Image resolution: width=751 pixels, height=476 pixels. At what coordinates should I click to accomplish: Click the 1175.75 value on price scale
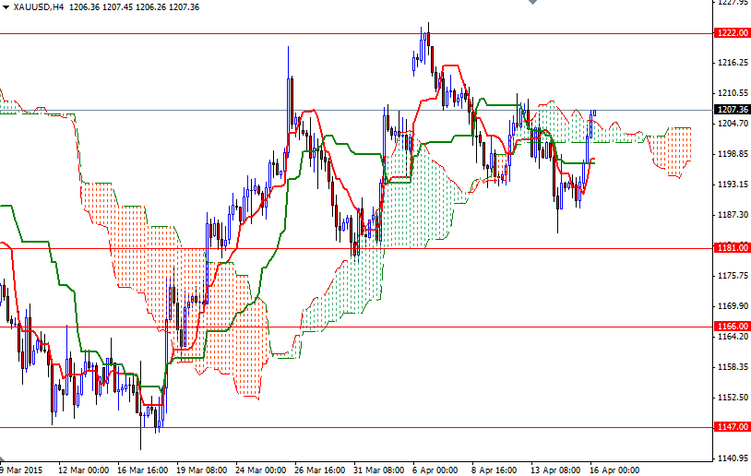(732, 276)
